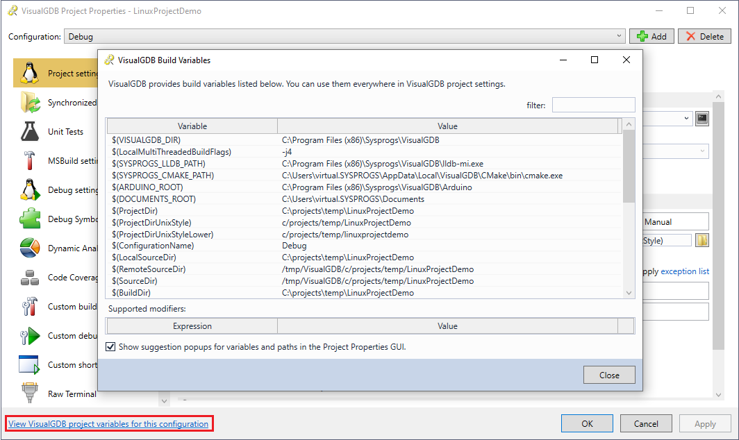Select the $(ProjectDirUnixStyle) row

pos(365,222)
